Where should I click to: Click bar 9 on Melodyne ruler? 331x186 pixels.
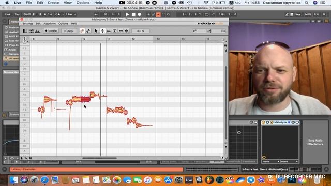[58, 39]
